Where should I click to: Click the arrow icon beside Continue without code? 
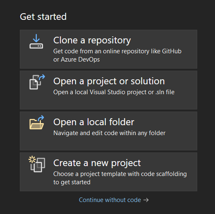point(146,200)
